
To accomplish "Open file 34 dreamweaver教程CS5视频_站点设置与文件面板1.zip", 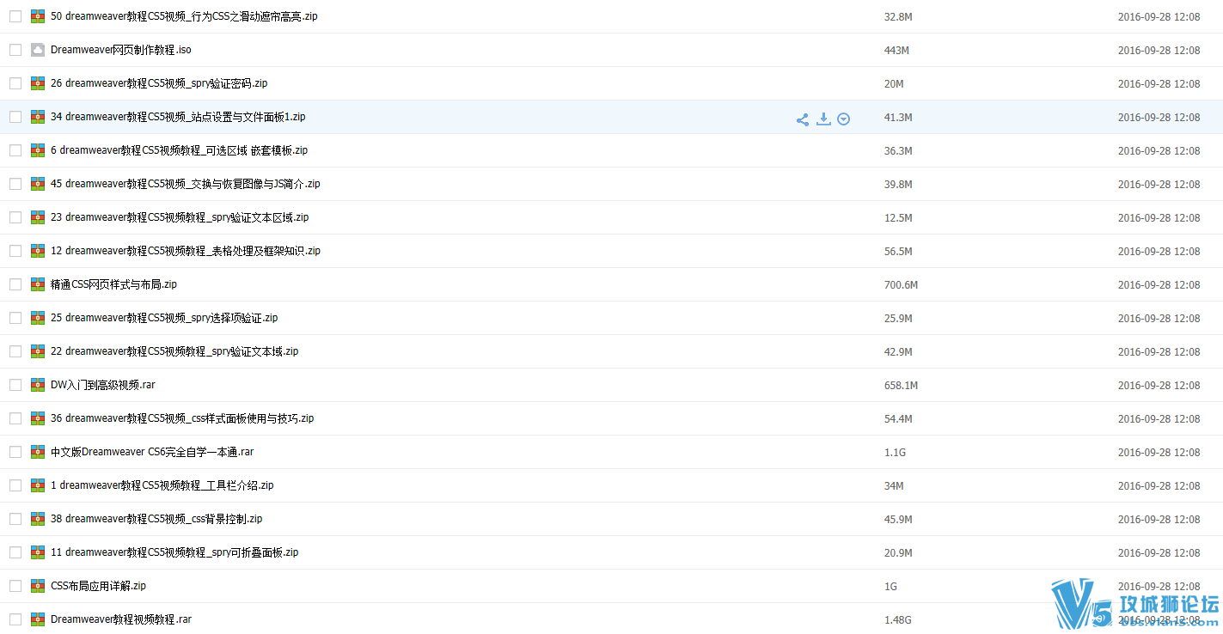I will coord(178,117).
